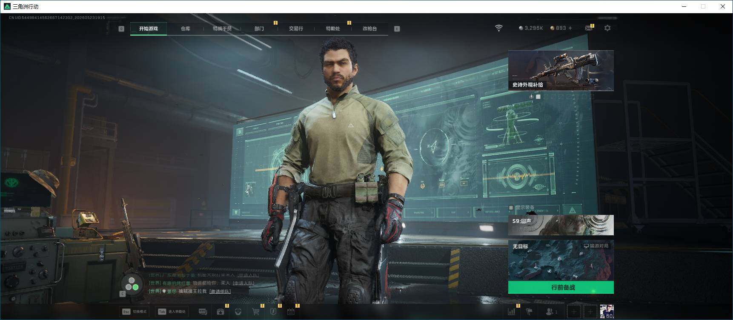Image resolution: width=733 pixels, height=320 pixels.
Task: Minimize the 三角洲行动 window
Action: click(x=684, y=6)
